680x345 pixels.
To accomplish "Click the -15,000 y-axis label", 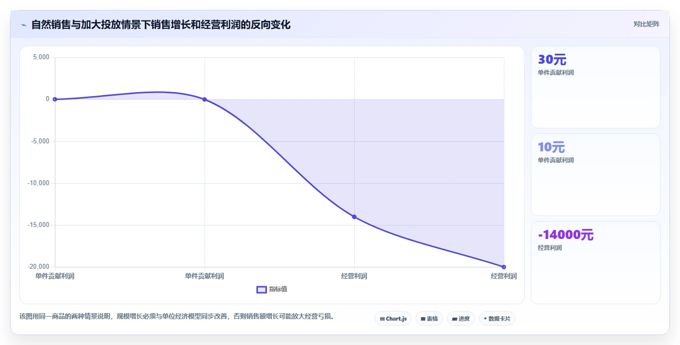I will point(38,225).
